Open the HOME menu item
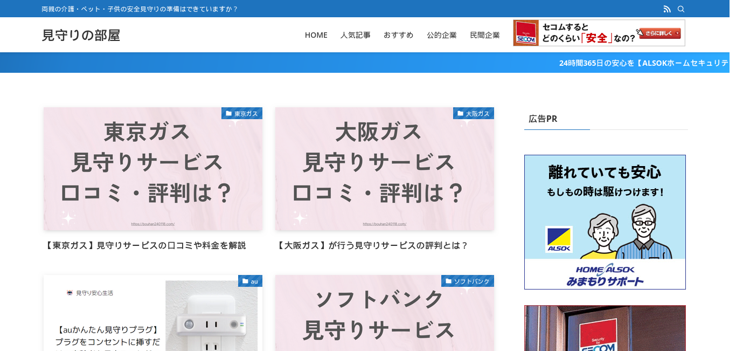Viewport: 736px width, 351px height. (316, 35)
